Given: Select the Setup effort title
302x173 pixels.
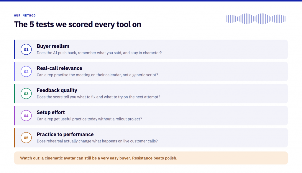Looking at the screenshot, I should (51, 112).
